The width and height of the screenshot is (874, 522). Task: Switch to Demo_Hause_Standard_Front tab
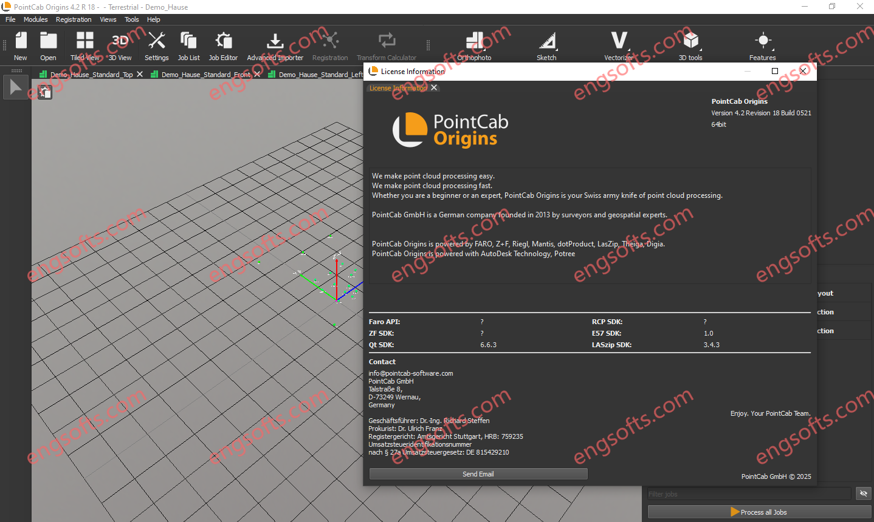[x=206, y=74]
